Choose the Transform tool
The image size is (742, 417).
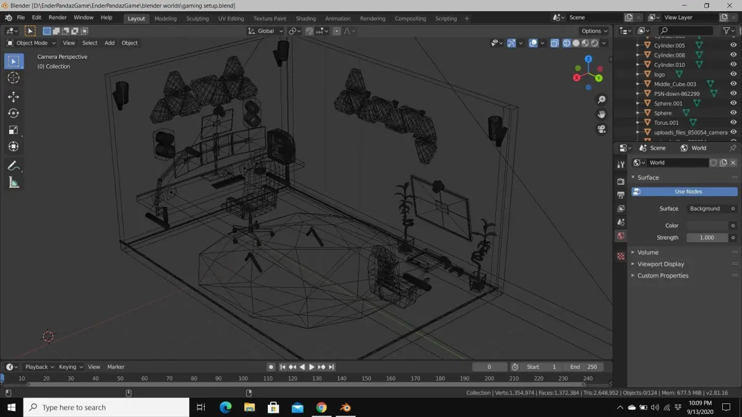14,147
